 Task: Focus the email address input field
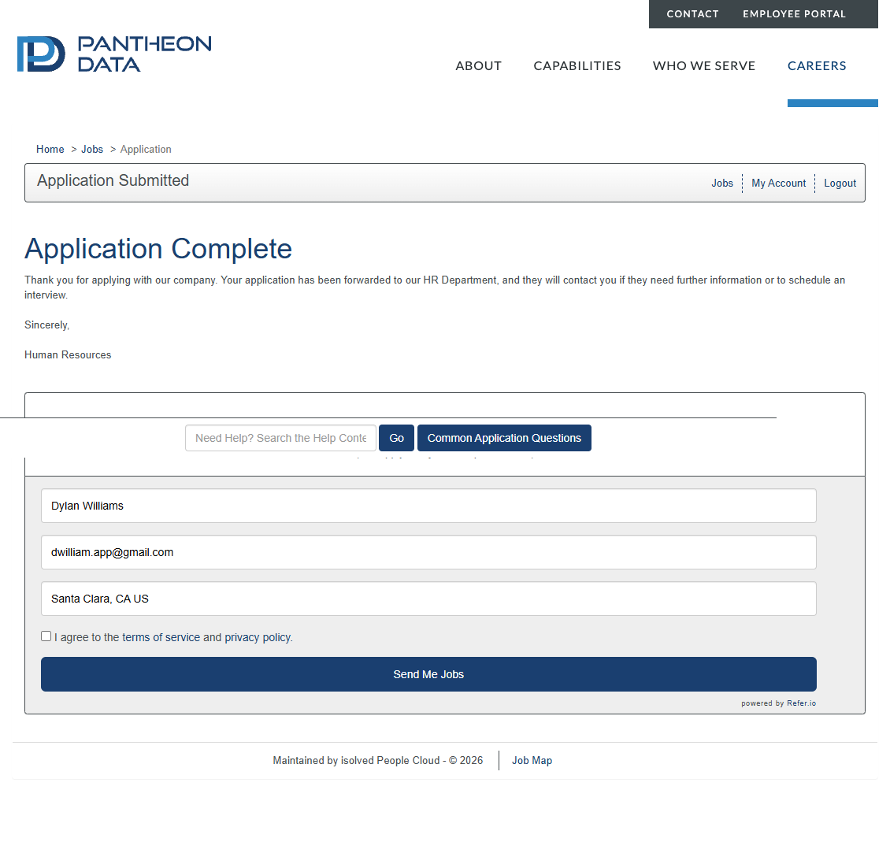428,552
